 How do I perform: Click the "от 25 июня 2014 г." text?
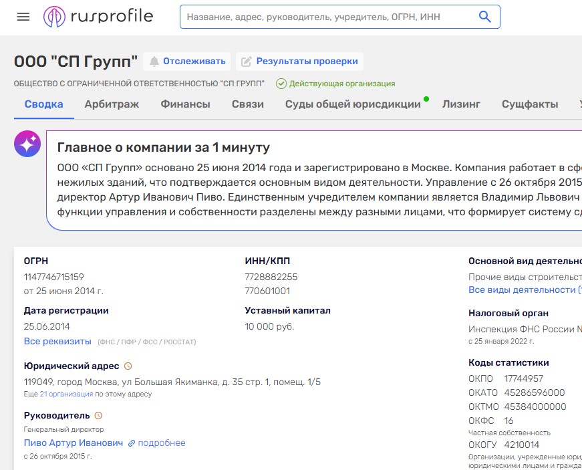(63, 291)
